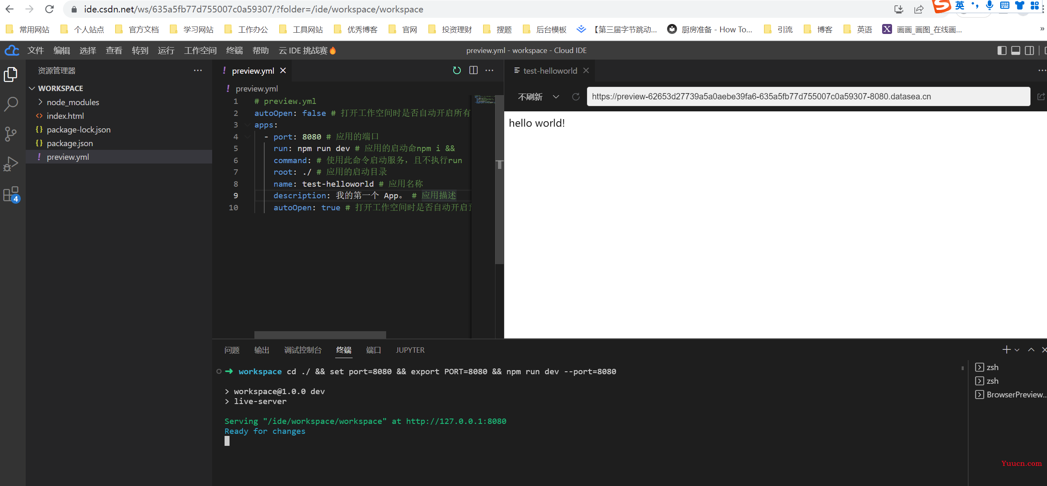Open the 厨房准备 - How To bookmark
Screen dimensions: 1047x486
710,29
